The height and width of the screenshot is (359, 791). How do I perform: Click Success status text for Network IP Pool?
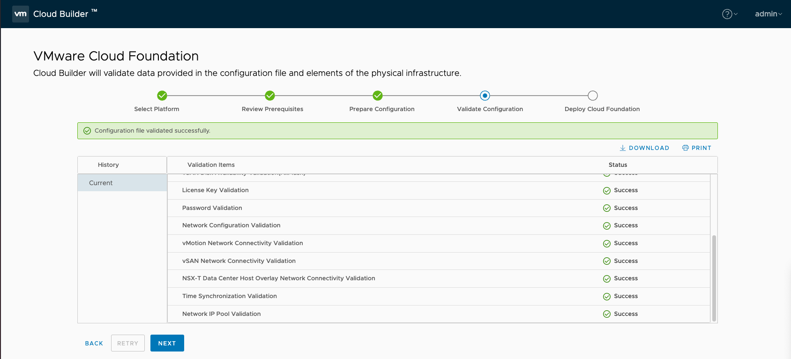point(626,314)
